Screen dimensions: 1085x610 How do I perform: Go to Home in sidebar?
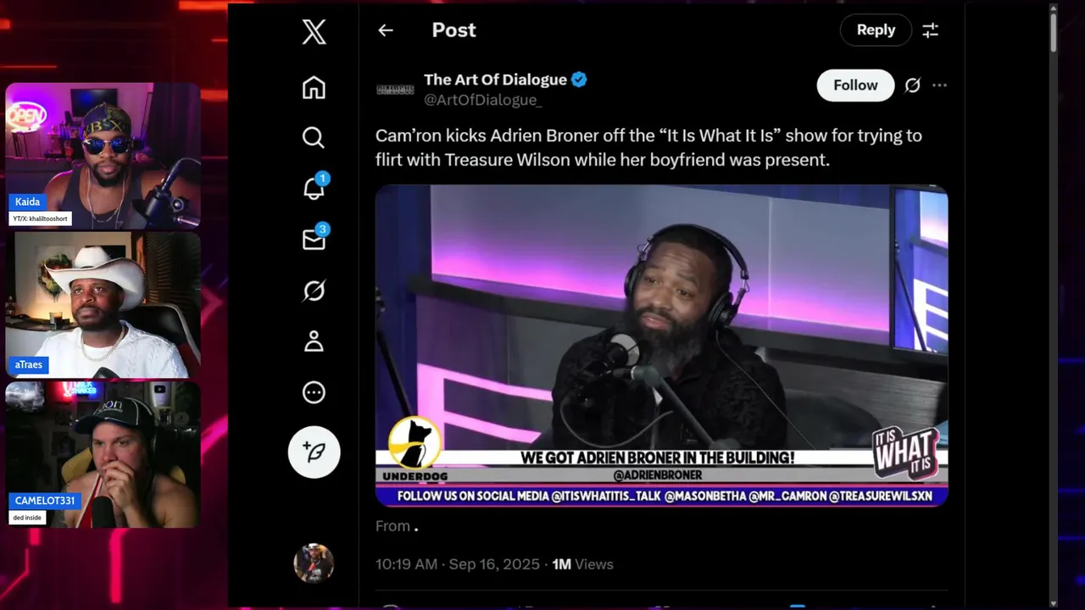click(x=314, y=87)
